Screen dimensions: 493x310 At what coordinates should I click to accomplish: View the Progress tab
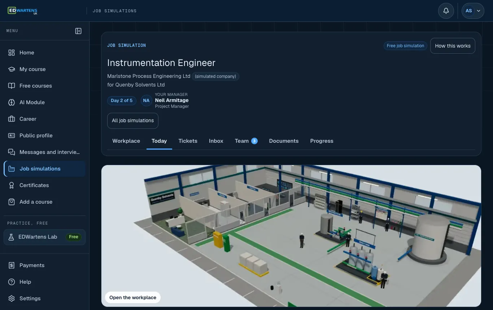point(322,141)
